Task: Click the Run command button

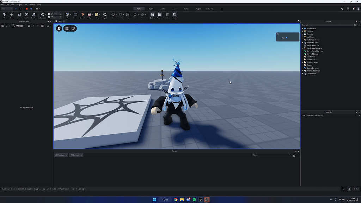Action: [356, 189]
